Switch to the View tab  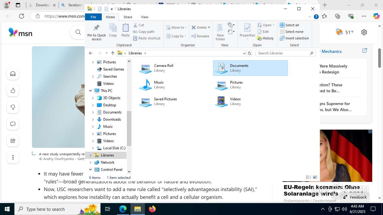(x=145, y=17)
